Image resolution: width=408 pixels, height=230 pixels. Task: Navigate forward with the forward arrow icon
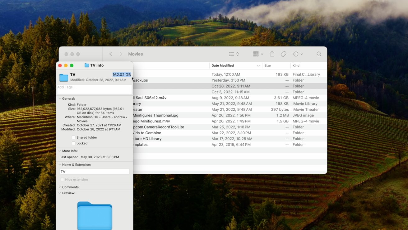[x=121, y=54]
